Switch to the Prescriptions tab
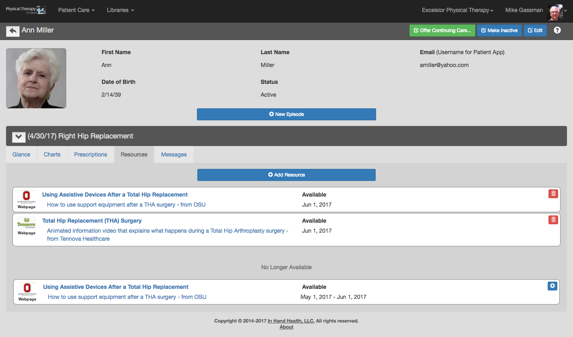Image resolution: width=573 pixels, height=337 pixels. coord(91,154)
